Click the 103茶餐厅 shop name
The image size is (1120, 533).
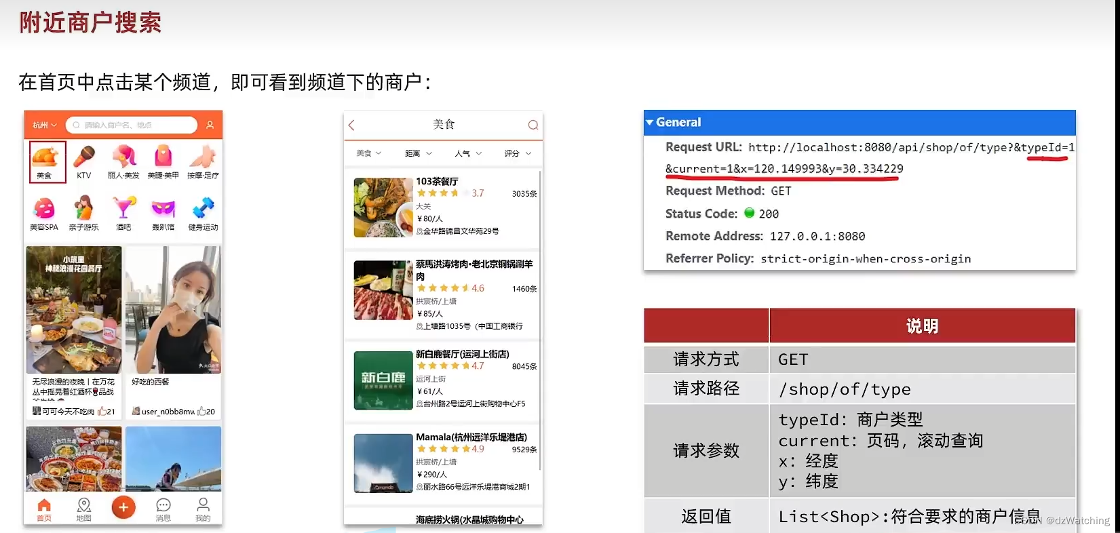coord(437,182)
